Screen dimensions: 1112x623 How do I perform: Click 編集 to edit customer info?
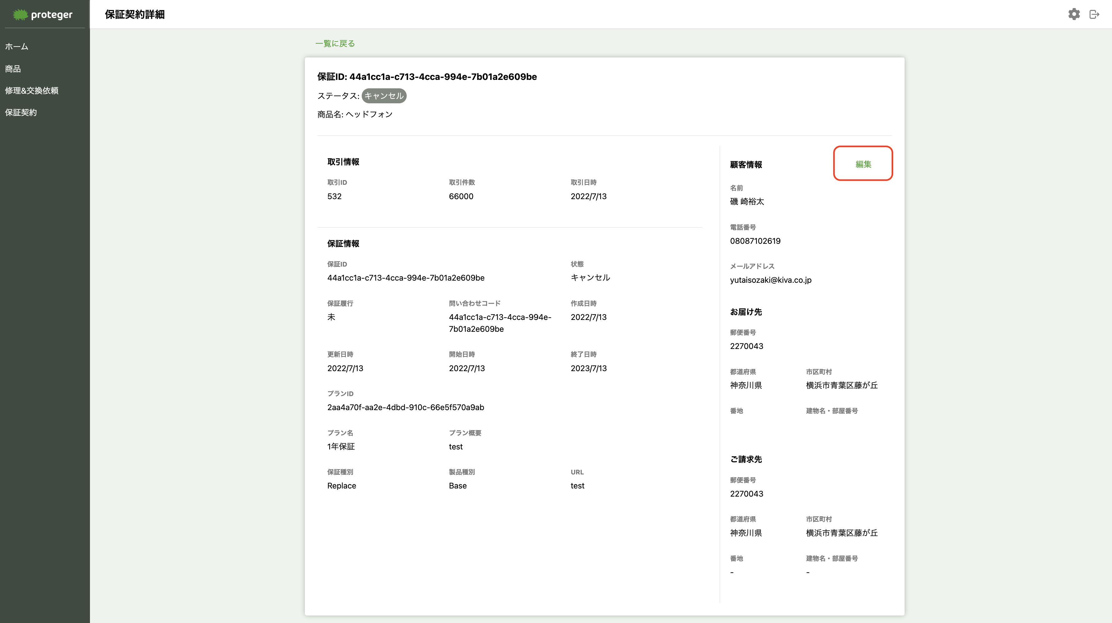863,164
